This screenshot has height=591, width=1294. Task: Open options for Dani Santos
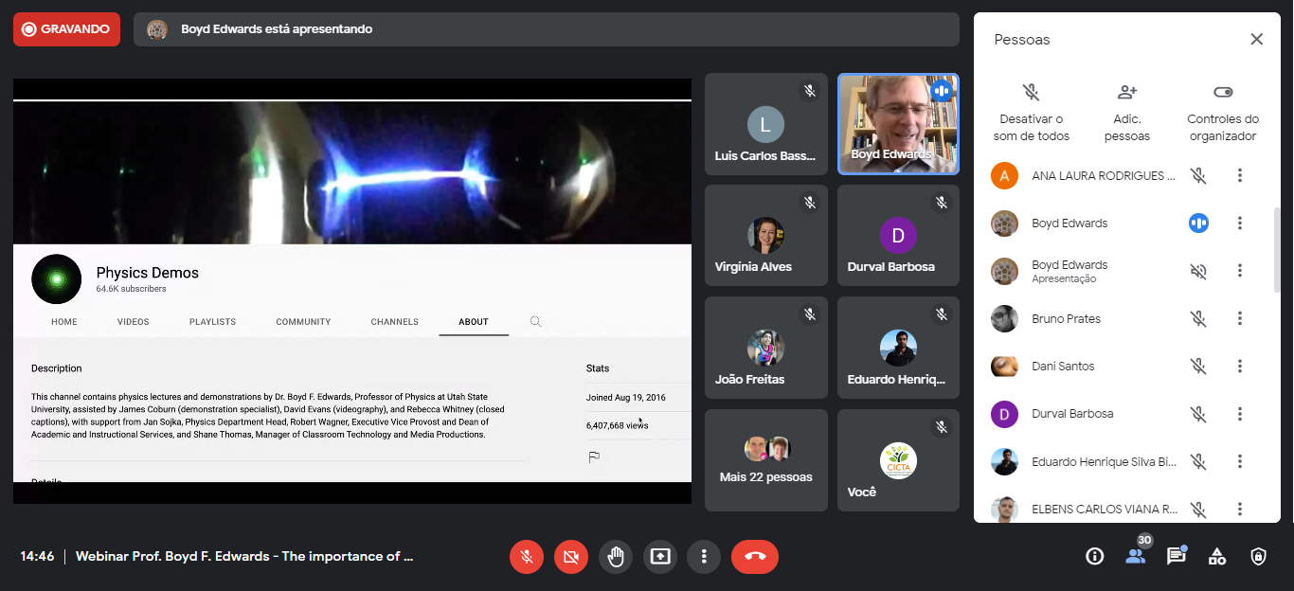pyautogui.click(x=1239, y=367)
